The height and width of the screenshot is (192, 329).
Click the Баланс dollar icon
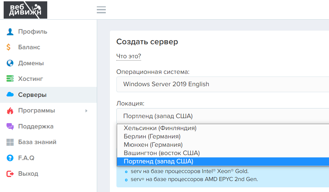[9, 47]
